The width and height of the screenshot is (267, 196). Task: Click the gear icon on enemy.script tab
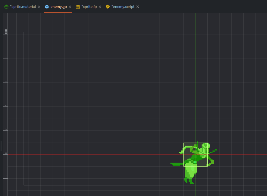click(108, 7)
